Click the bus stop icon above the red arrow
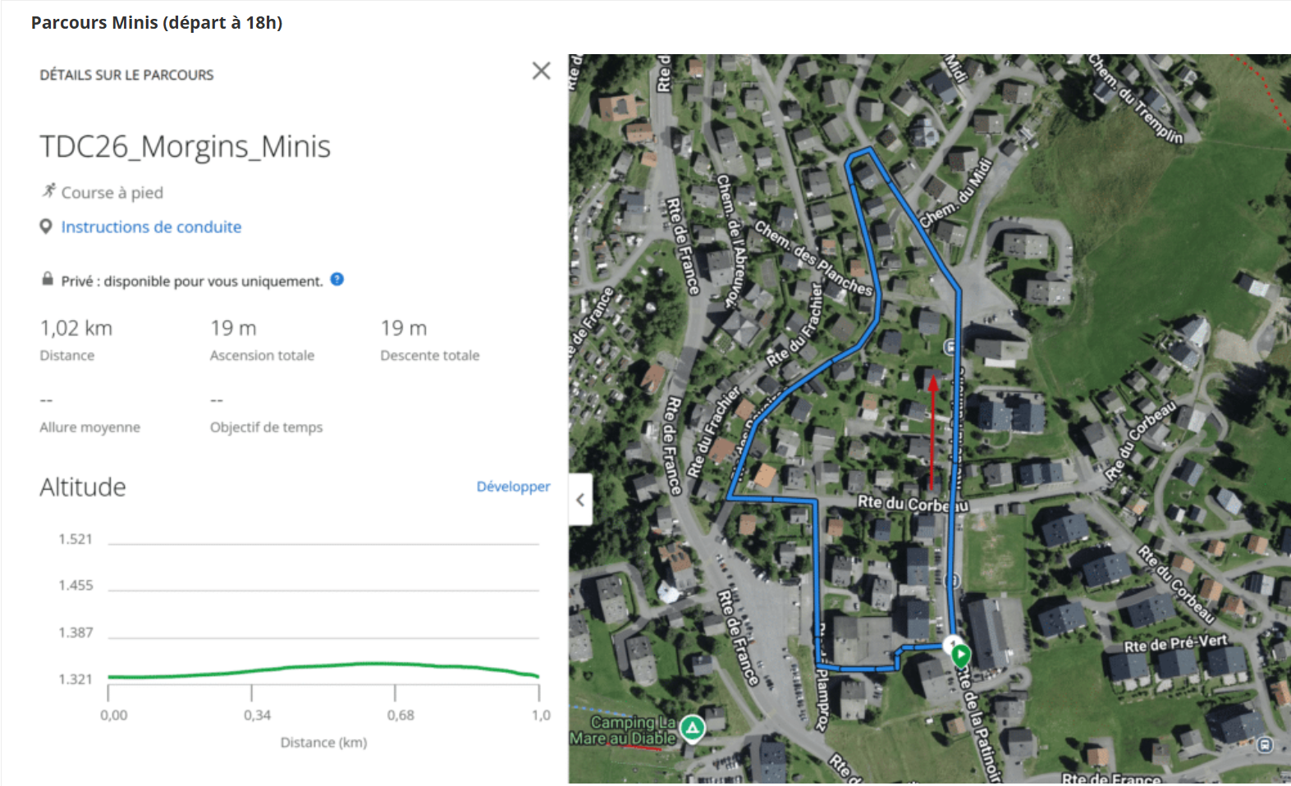 coord(950,347)
